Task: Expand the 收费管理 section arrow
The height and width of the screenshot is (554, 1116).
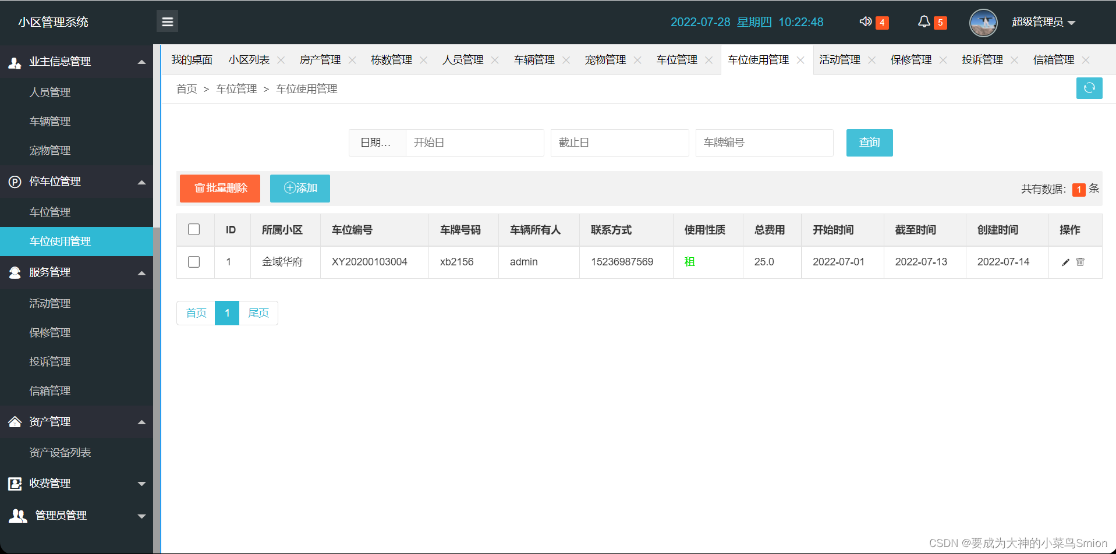Action: [x=141, y=484]
